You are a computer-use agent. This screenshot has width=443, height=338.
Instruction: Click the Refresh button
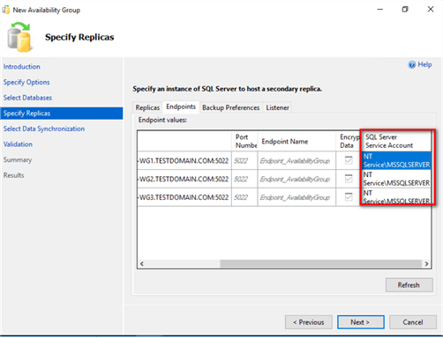[x=409, y=285]
